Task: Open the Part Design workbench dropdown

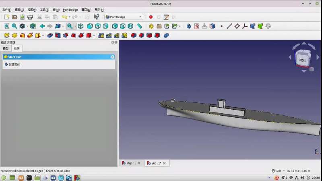Action: 124,17
